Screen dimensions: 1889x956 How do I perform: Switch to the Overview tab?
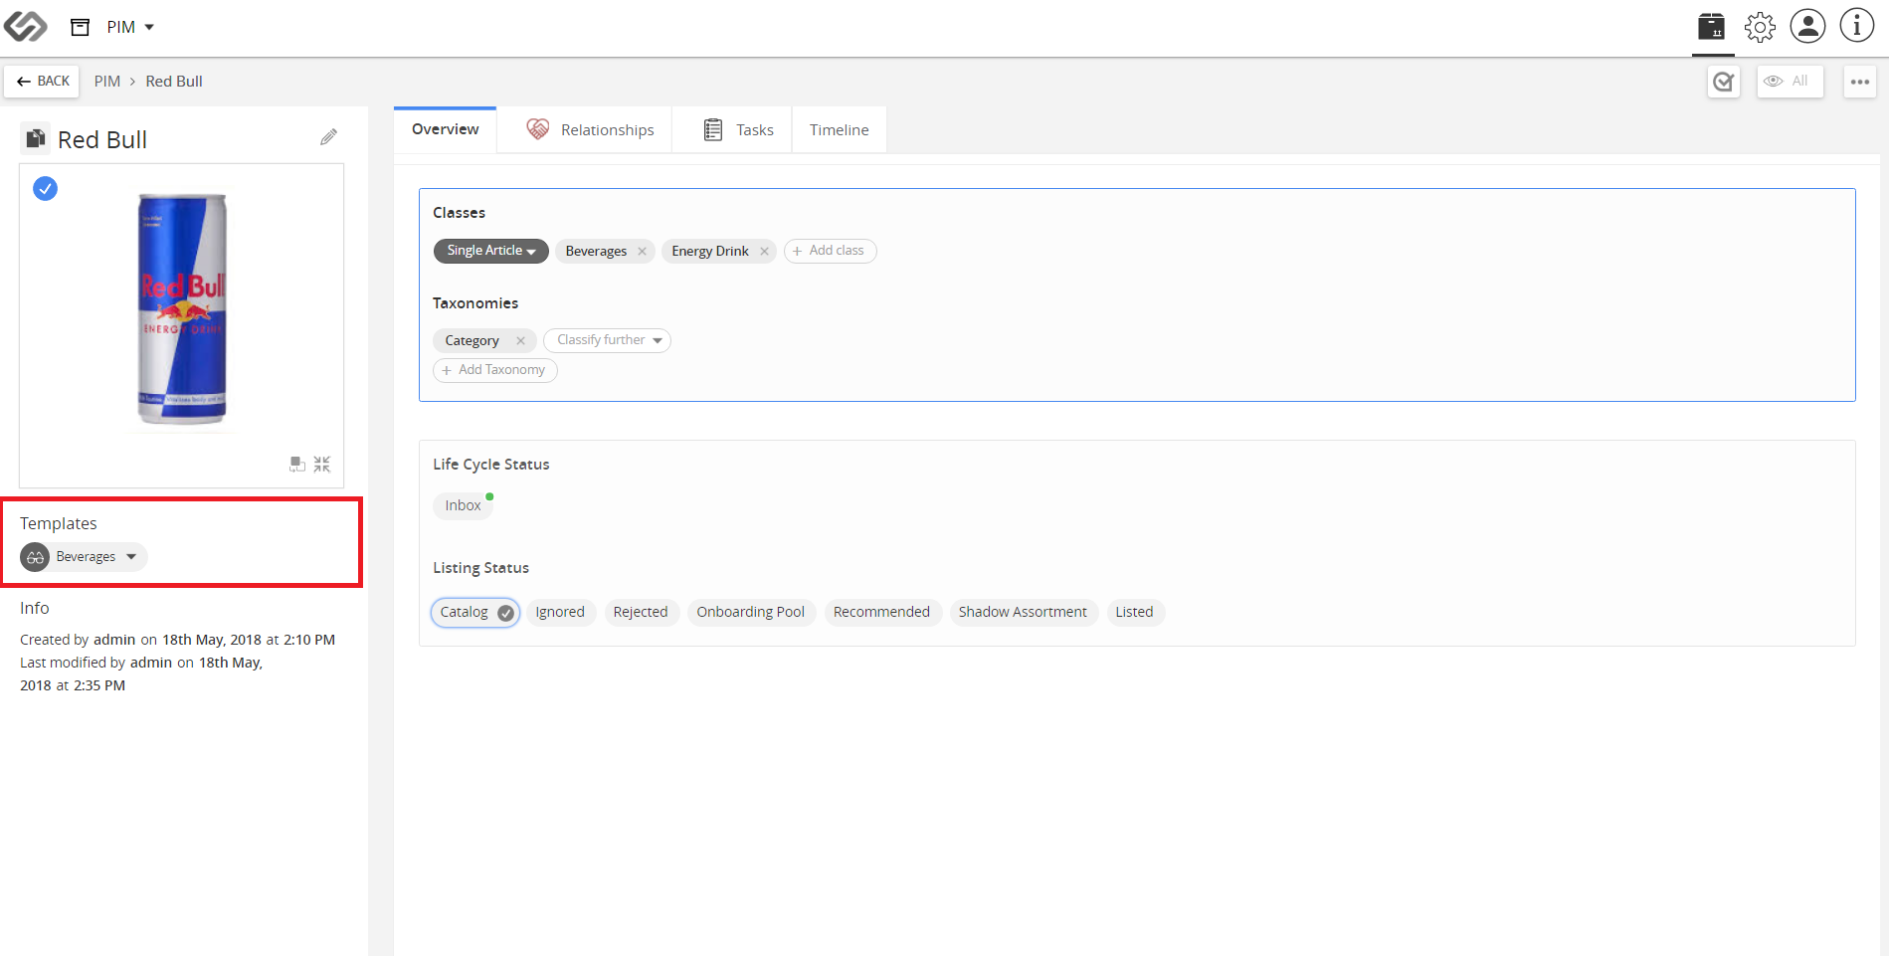pyautogui.click(x=445, y=129)
